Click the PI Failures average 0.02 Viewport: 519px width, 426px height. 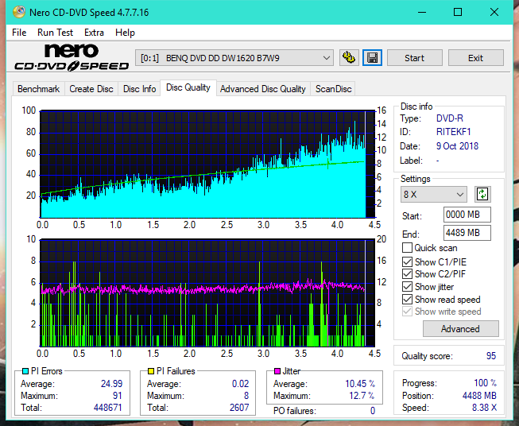tap(240, 383)
